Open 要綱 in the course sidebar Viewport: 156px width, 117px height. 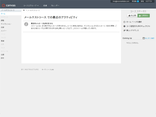[x=3, y=41]
